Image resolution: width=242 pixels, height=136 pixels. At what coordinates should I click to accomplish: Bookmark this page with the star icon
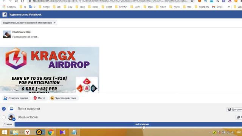[192, 1]
